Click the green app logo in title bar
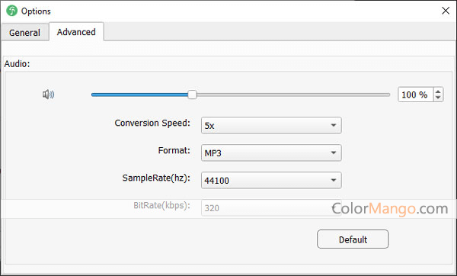This screenshot has height=276, width=457. [x=12, y=11]
